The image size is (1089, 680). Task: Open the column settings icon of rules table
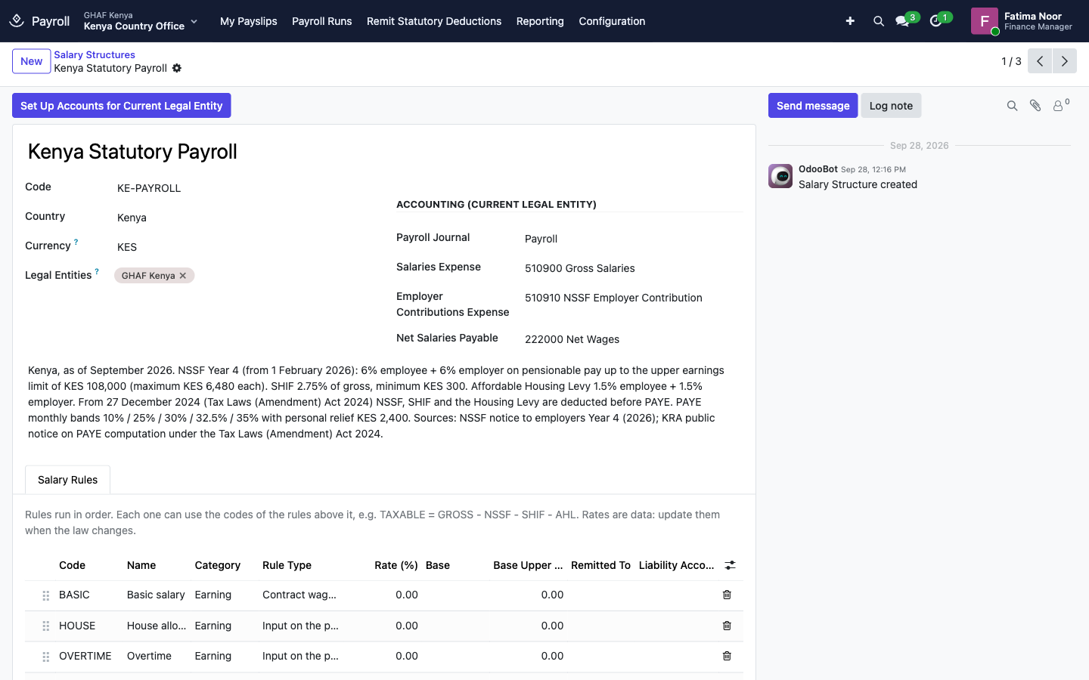[x=730, y=565]
